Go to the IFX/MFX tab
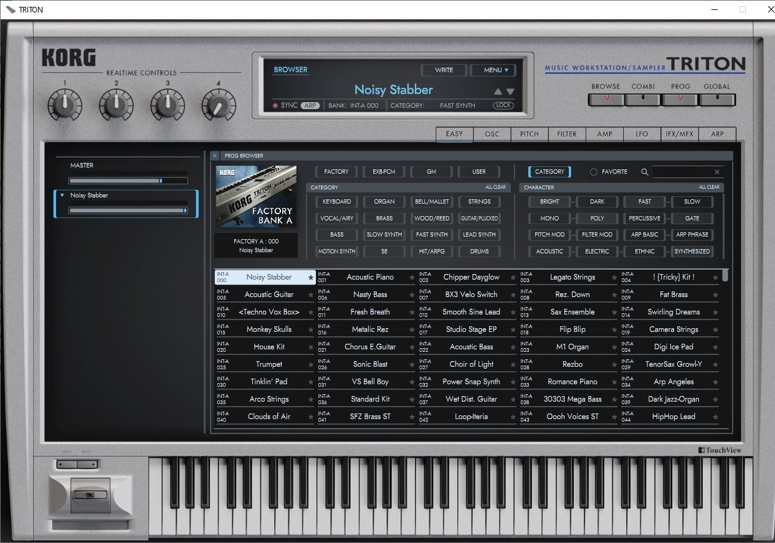Screen dimensions: 775x543 click(680, 134)
